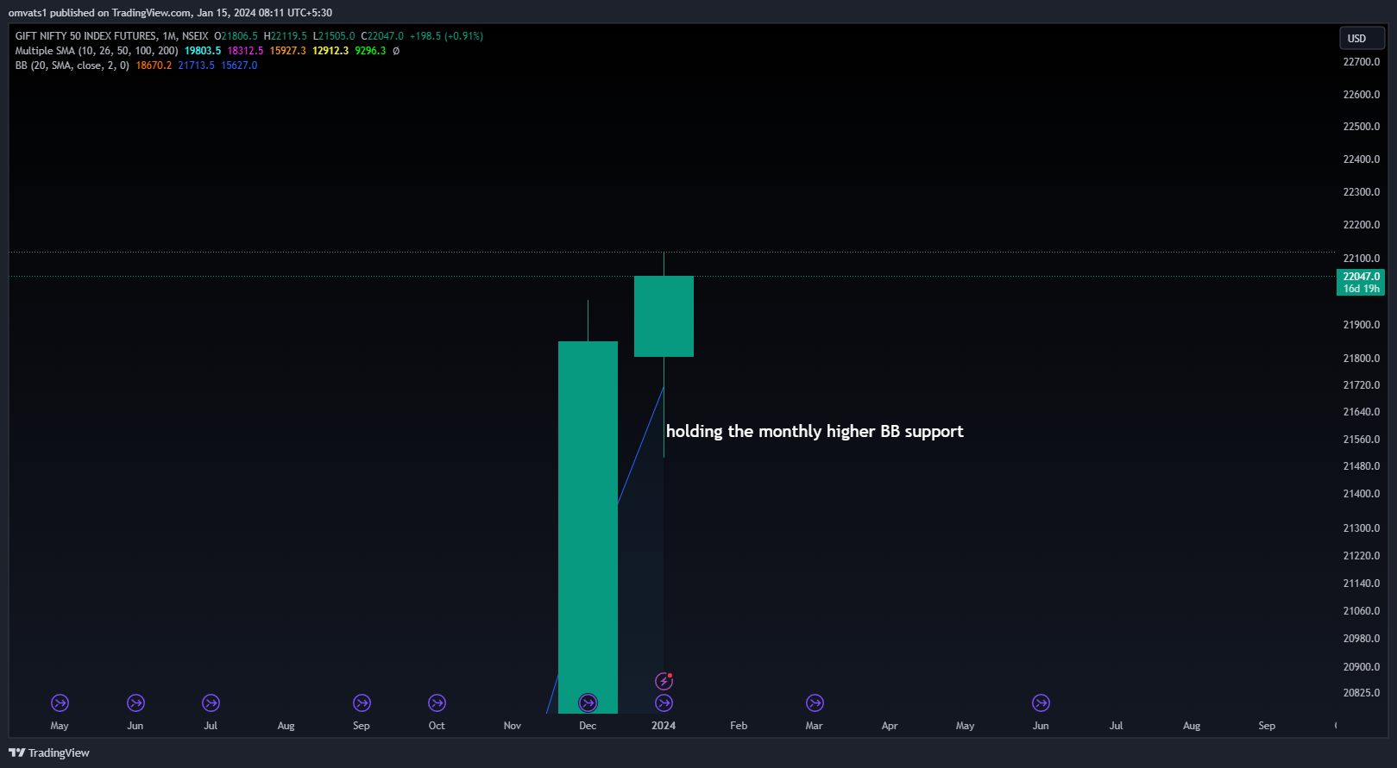Click the BB upper value 21713.5
Image resolution: width=1397 pixels, height=768 pixels.
click(x=197, y=66)
